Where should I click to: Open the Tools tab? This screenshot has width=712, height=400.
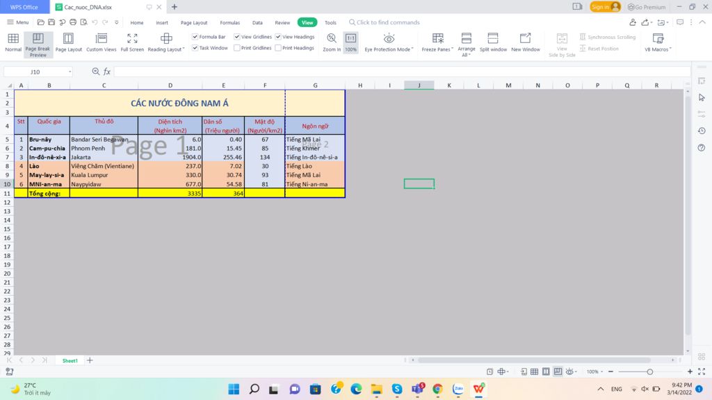point(330,23)
